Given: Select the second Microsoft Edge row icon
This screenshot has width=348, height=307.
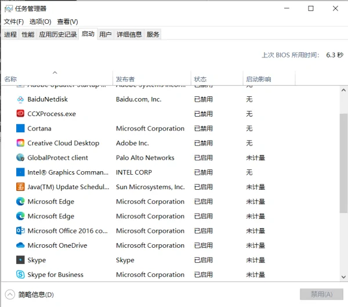Looking at the screenshot, I should (20, 216).
